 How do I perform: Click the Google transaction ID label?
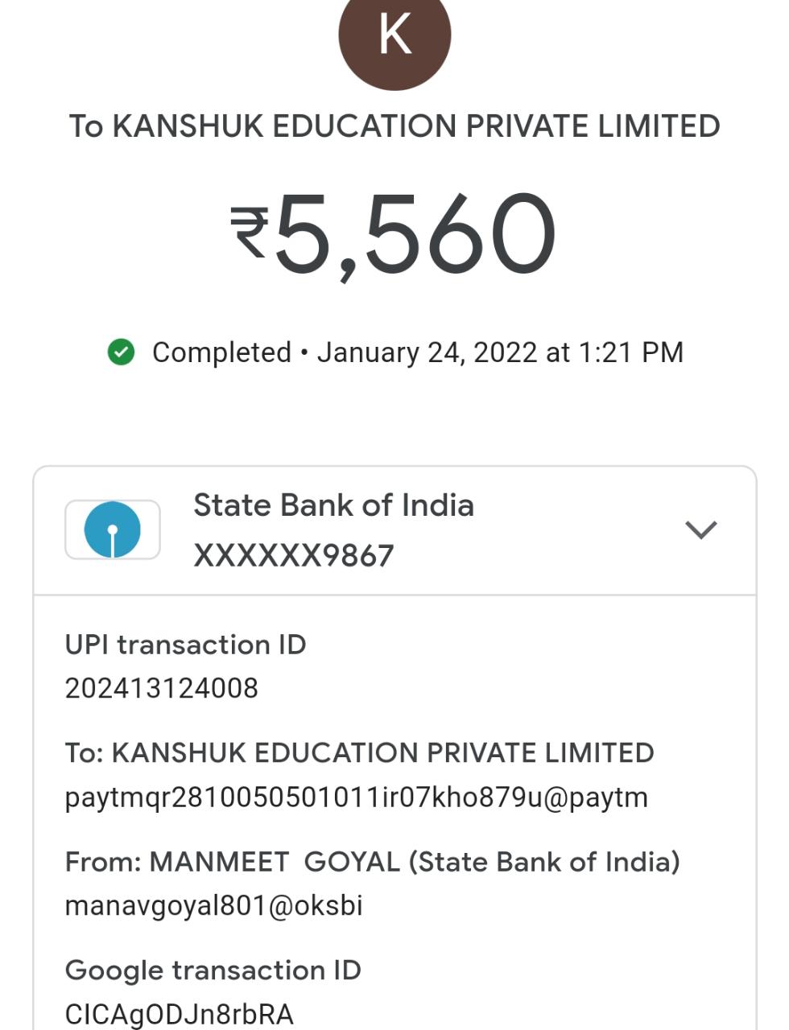213,970
